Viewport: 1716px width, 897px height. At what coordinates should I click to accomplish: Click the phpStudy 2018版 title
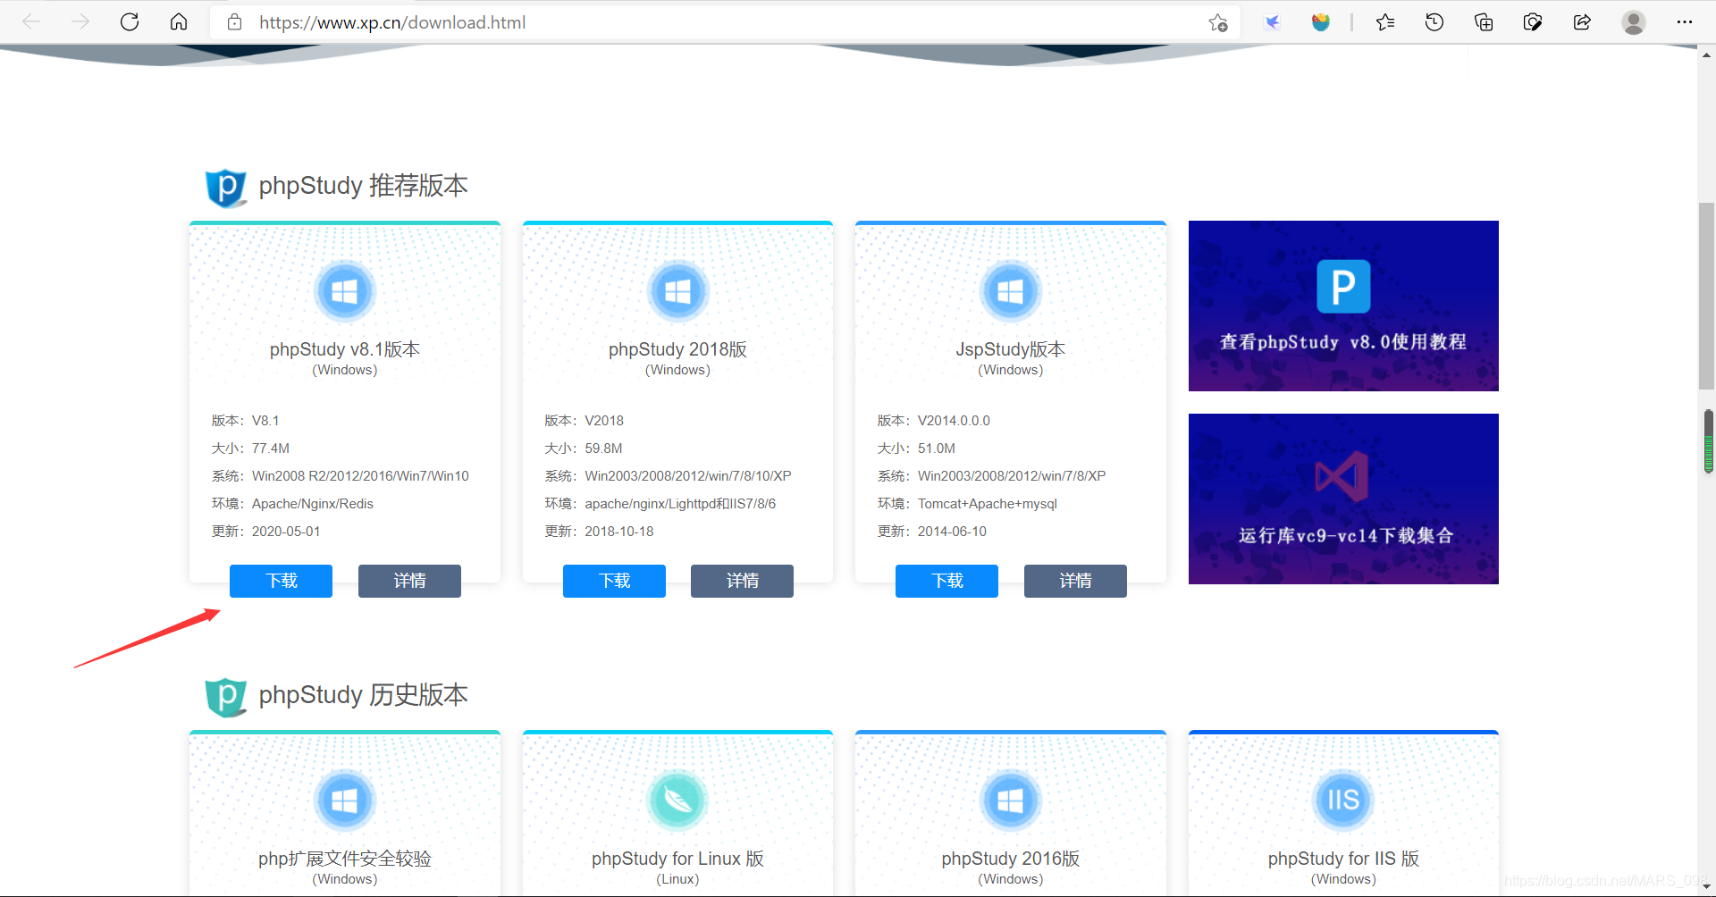[677, 349]
